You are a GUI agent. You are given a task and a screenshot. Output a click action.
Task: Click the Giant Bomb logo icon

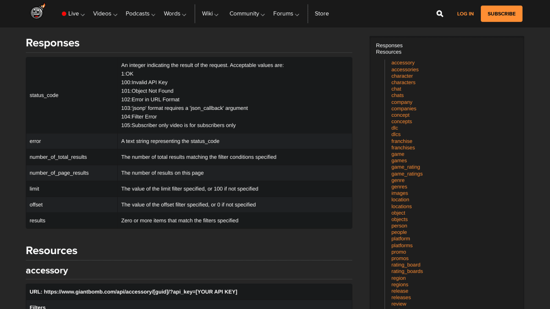(38, 11)
